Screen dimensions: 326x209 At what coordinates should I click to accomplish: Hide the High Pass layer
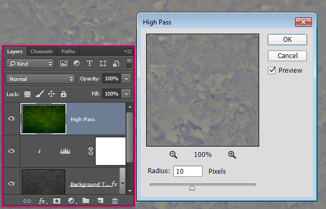(11, 118)
